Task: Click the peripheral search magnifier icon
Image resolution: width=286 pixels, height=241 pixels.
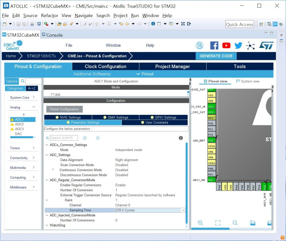Action: coord(23,81)
